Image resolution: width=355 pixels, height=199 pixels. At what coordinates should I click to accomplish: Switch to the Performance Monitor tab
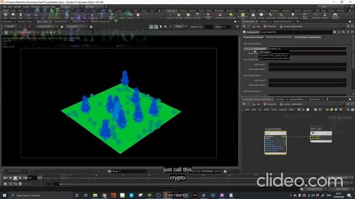(x=282, y=22)
